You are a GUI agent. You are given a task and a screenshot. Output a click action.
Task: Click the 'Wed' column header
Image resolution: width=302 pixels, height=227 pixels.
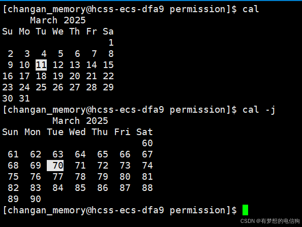click(77, 132)
